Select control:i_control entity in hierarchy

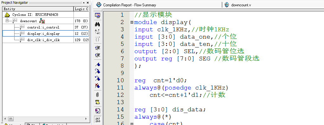[x=43, y=27]
